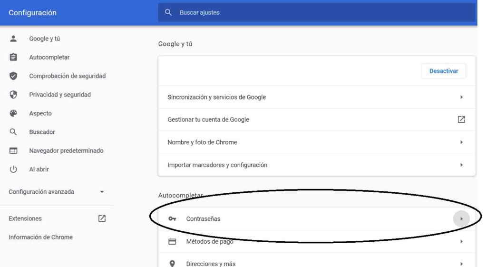Open Información de Chrome menu item
487x267 pixels.
click(x=41, y=237)
